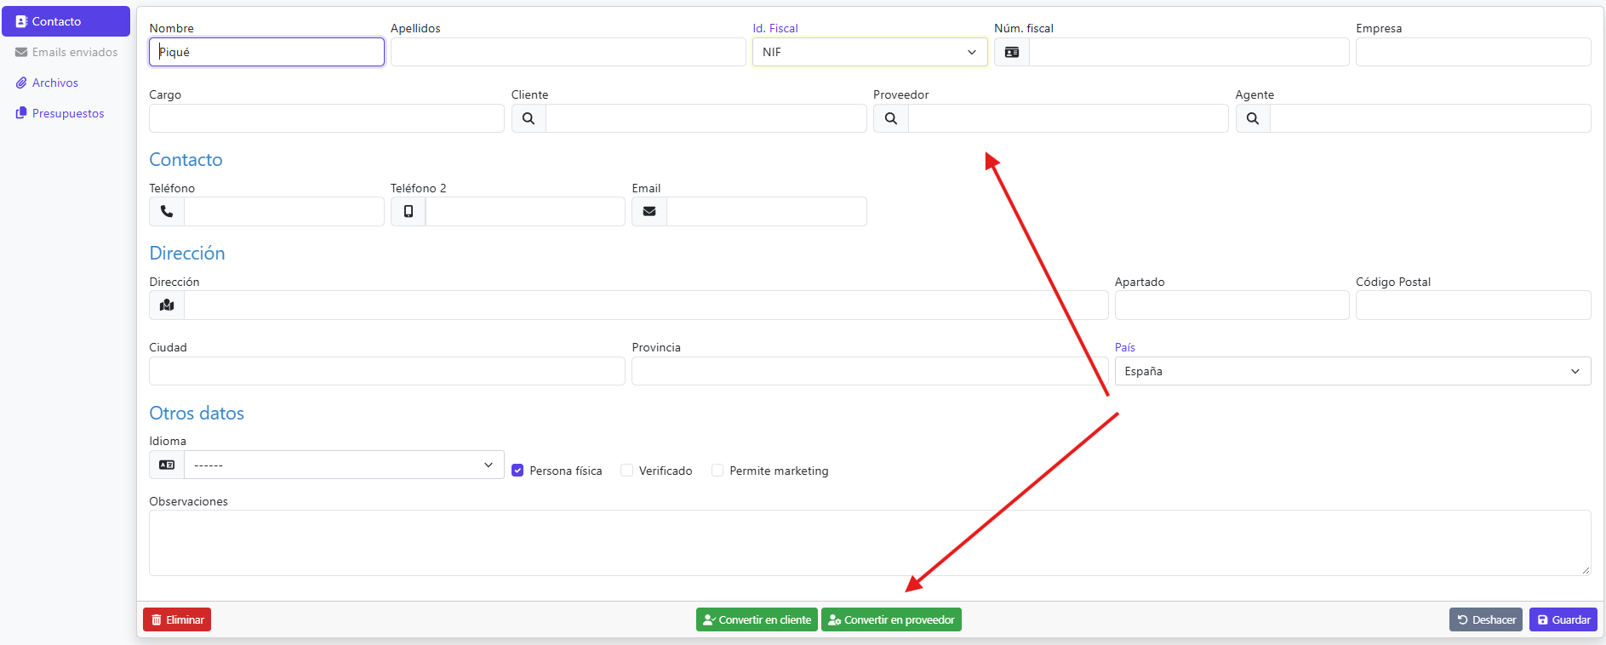Open the Presupuestos sidebar tab
This screenshot has width=1606, height=645.
click(66, 113)
